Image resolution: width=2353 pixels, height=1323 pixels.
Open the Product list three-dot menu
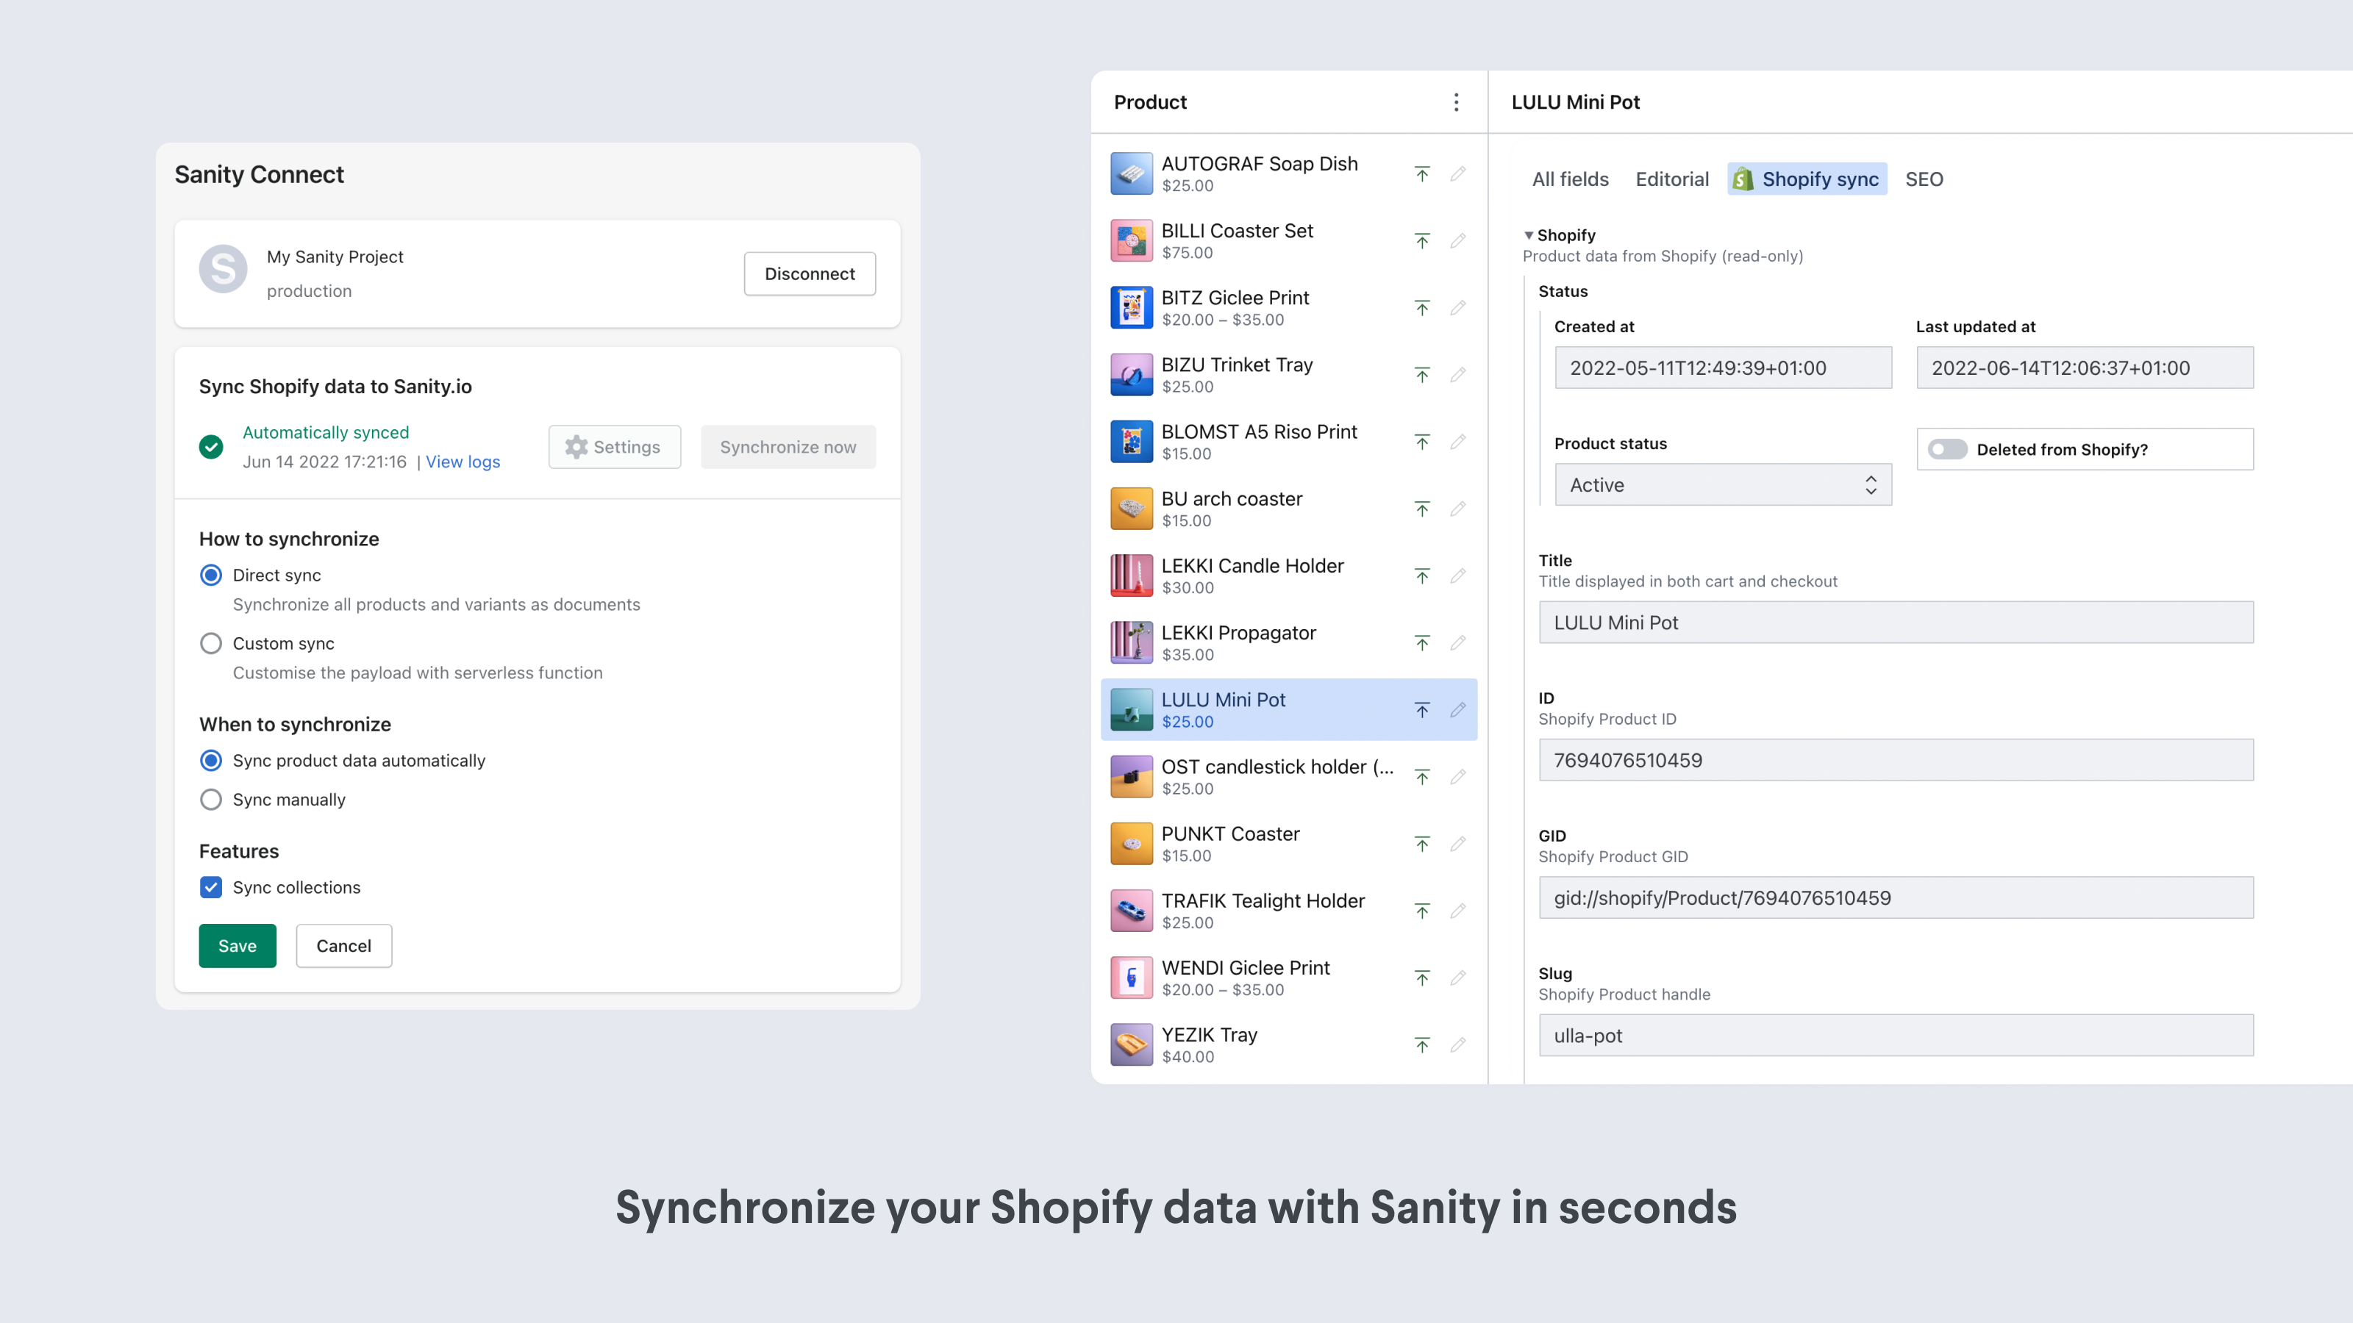pos(1456,102)
